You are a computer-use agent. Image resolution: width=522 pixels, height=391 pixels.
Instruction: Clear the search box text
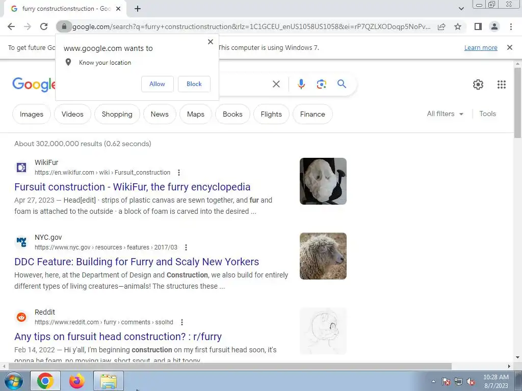click(276, 84)
